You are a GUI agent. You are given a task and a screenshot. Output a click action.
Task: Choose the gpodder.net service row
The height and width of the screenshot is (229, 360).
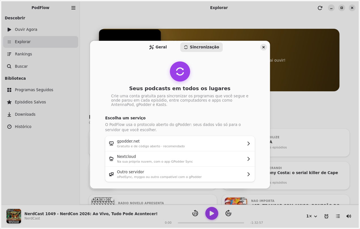[180, 144]
